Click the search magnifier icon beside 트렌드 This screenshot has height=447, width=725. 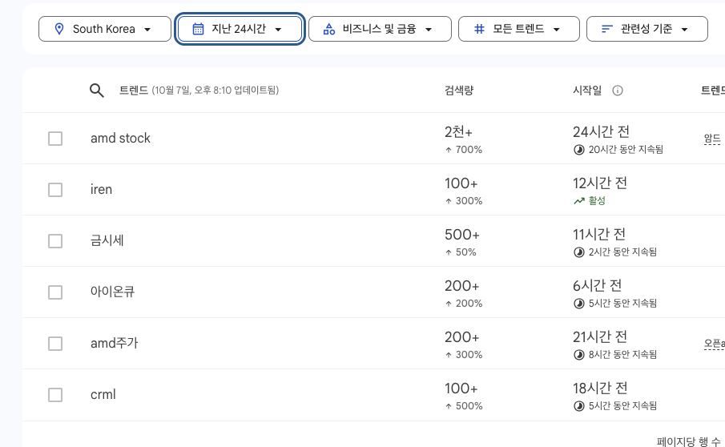tap(97, 91)
